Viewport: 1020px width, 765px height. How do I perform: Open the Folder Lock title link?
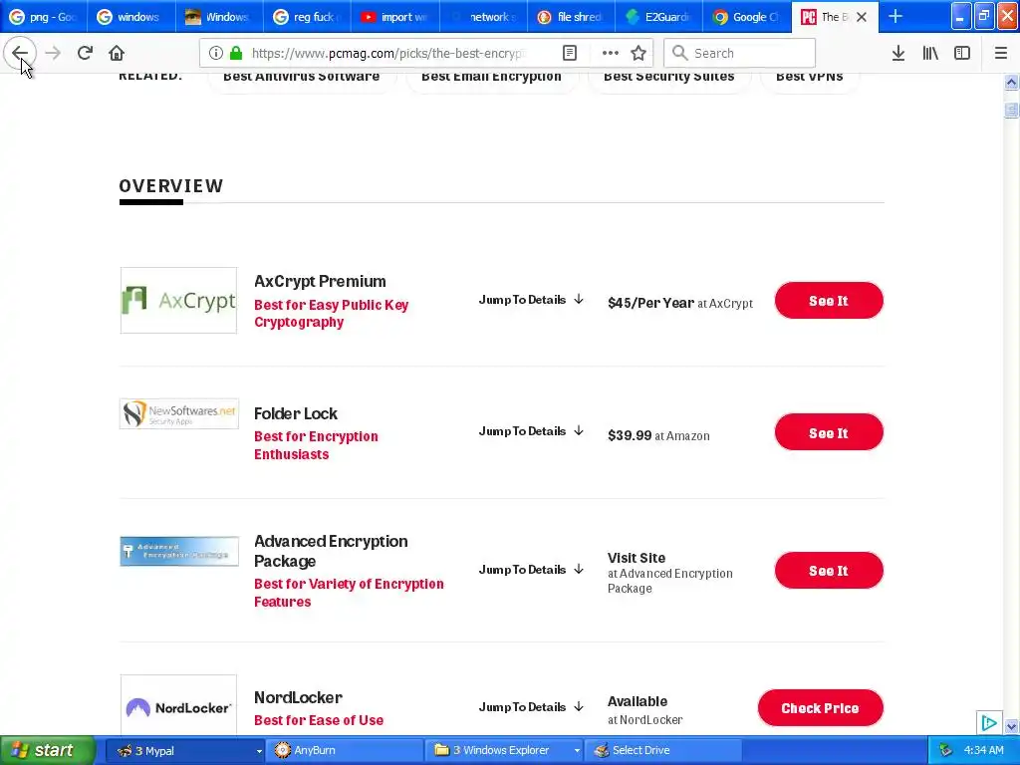(x=295, y=413)
